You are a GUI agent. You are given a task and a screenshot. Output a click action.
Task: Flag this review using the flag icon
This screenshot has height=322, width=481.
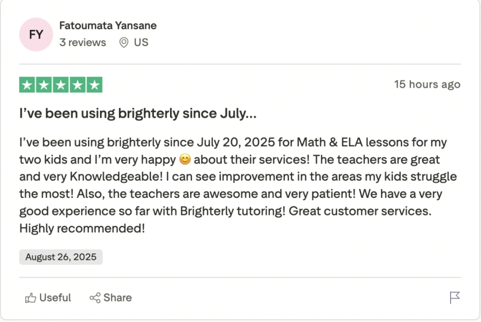coord(455,298)
